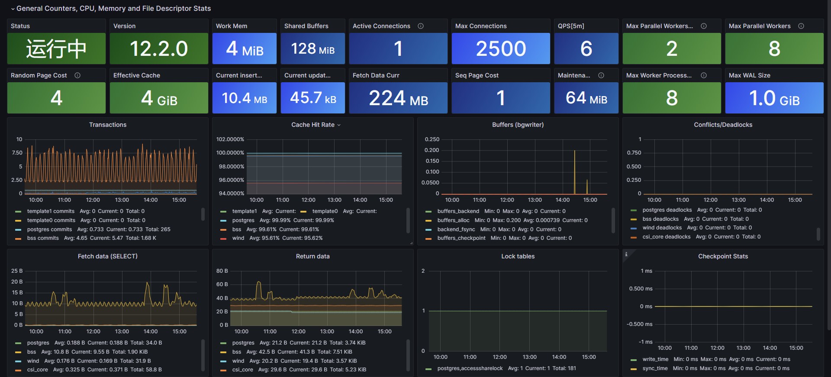
Task: Toggle the csi_core series in Fetch data legend
Action: point(37,370)
